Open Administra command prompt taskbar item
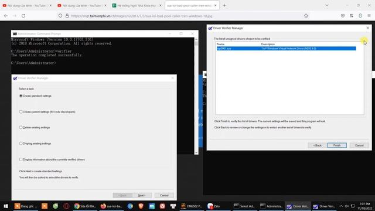The image size is (375, 211). 271,206
